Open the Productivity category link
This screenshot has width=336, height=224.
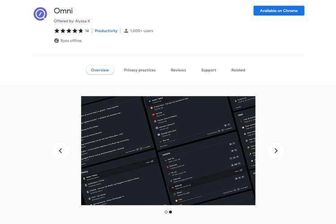point(106,31)
